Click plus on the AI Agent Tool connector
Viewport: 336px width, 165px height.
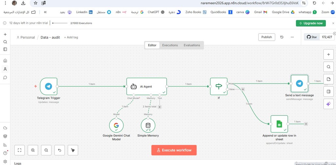pyautogui.click(x=160, y=107)
